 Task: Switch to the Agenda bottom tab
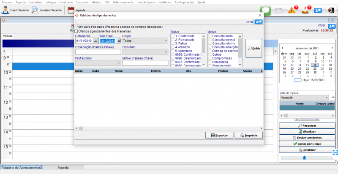coord(63,168)
